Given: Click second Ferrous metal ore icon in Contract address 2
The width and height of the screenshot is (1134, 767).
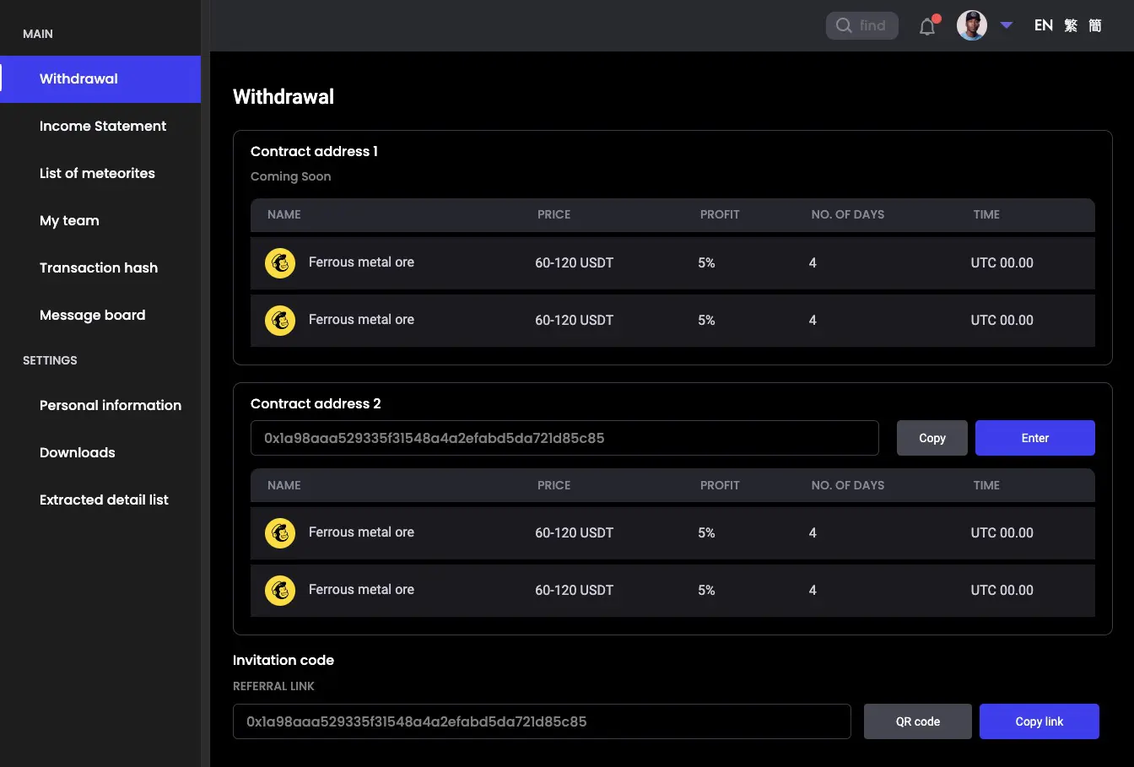Looking at the screenshot, I should pos(280,591).
